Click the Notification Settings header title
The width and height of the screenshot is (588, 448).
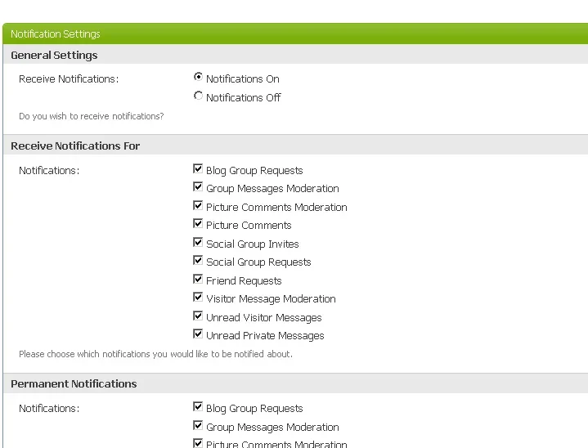[x=56, y=34]
